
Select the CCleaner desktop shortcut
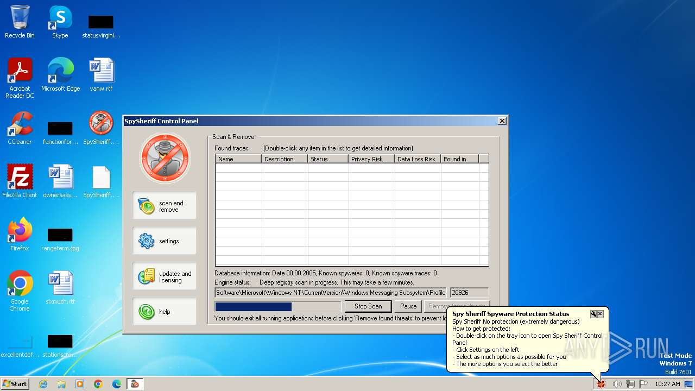tap(20, 128)
